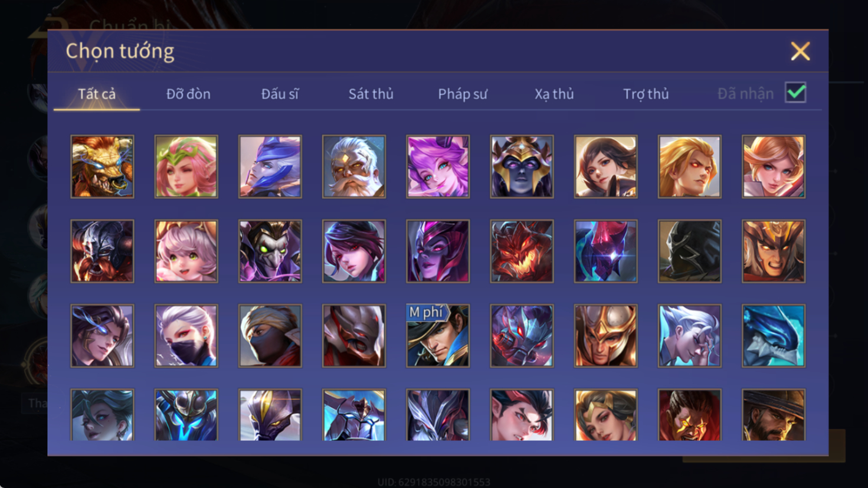The image size is (868, 488).
Task: Choose the white-bearded old man hero
Action: 354,166
